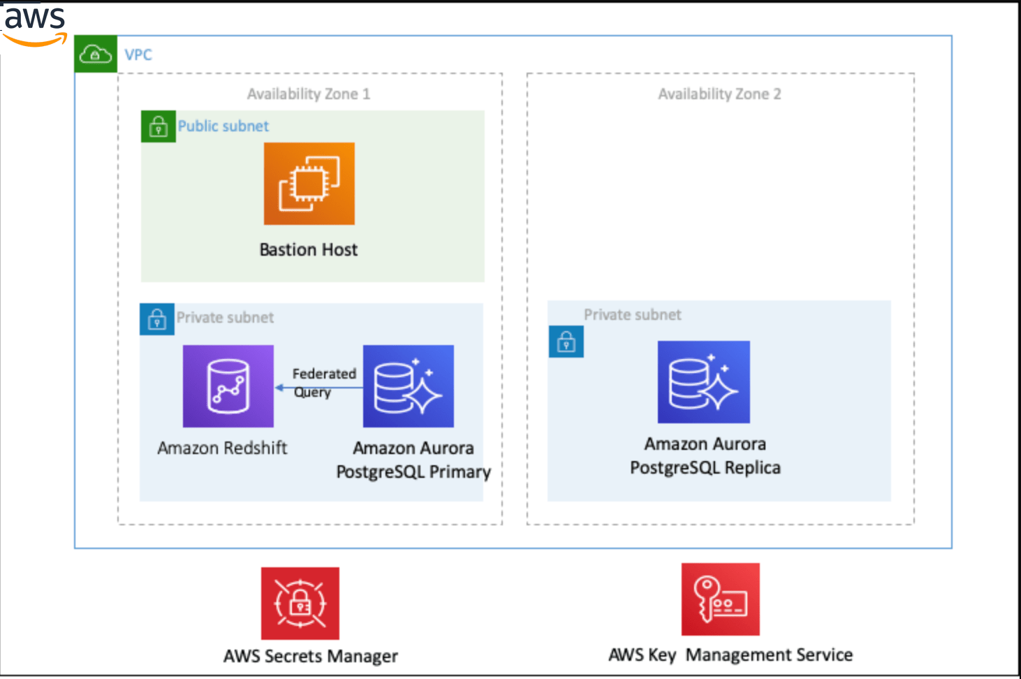The width and height of the screenshot is (1021, 679).
Task: Click the AWS Secrets Manager icon
Action: tap(300, 603)
